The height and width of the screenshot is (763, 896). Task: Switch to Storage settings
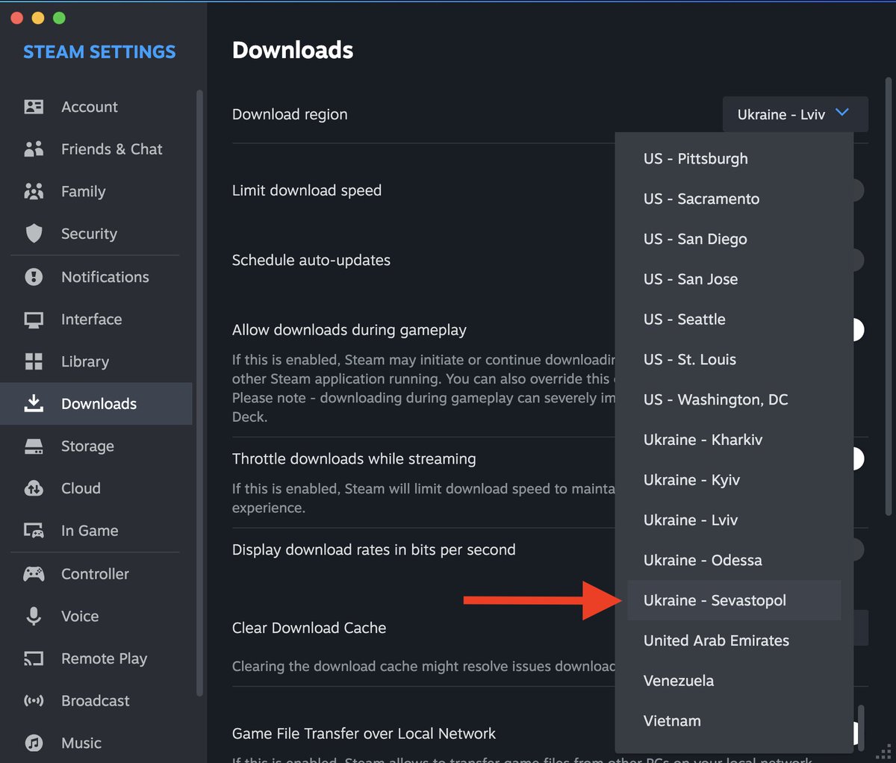(x=96, y=446)
